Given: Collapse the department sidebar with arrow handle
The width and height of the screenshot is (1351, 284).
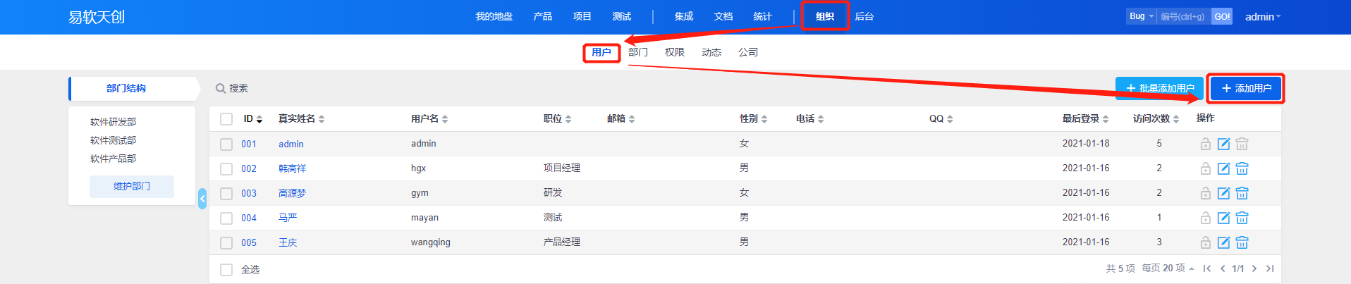Looking at the screenshot, I should coord(202,199).
